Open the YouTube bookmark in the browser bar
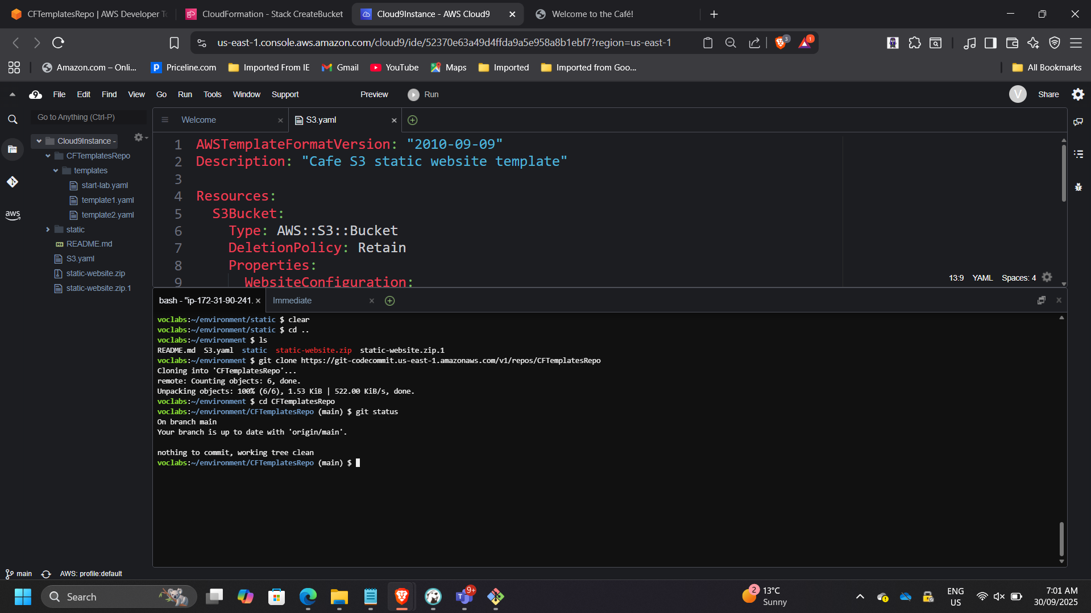1091x613 pixels. pos(394,67)
